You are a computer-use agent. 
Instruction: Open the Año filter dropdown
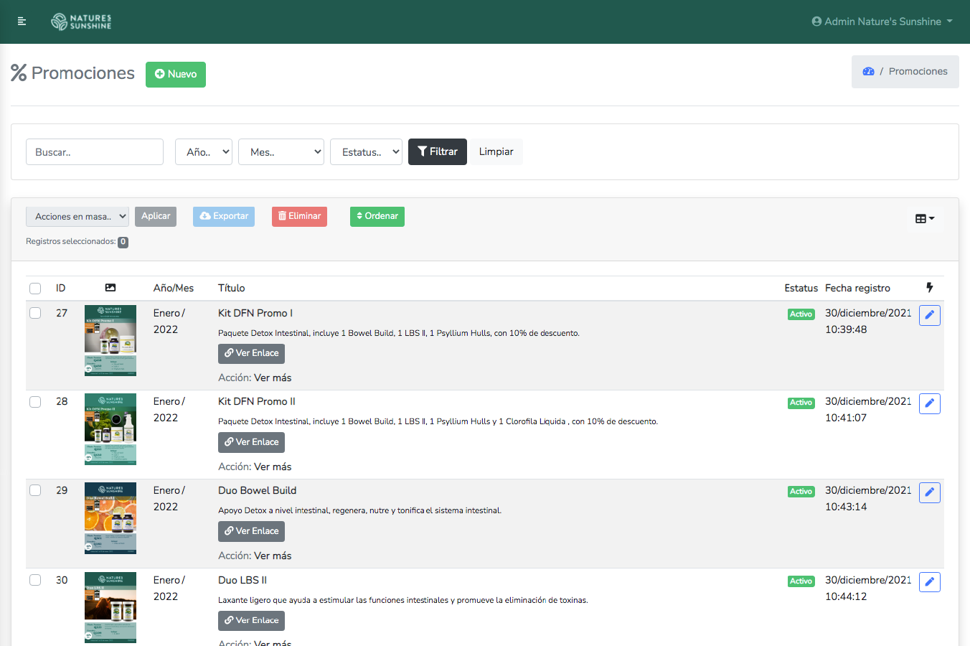click(204, 152)
